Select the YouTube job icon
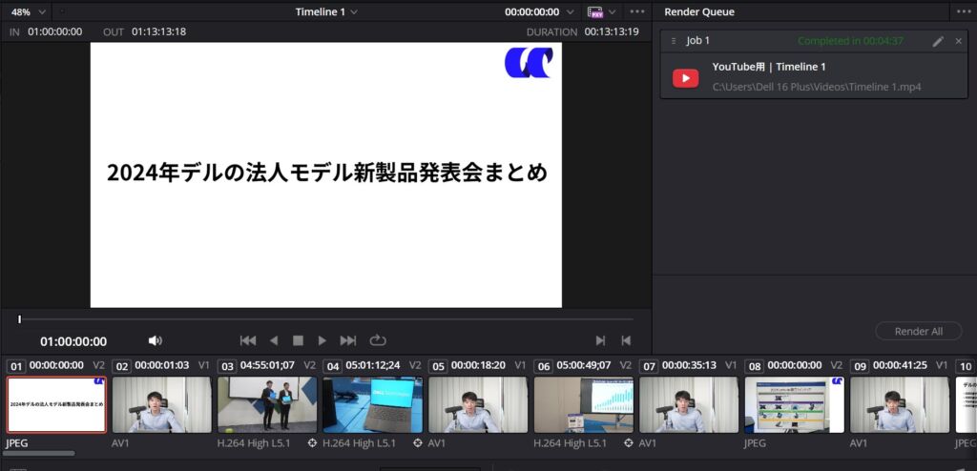 click(685, 78)
